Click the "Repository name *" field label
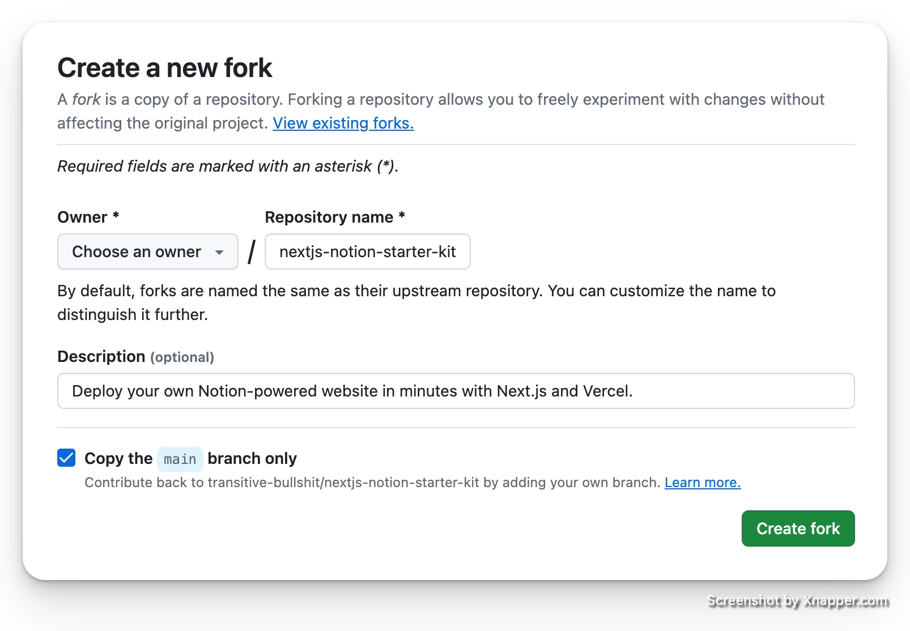Screen dimensions: 910x631 [334, 217]
